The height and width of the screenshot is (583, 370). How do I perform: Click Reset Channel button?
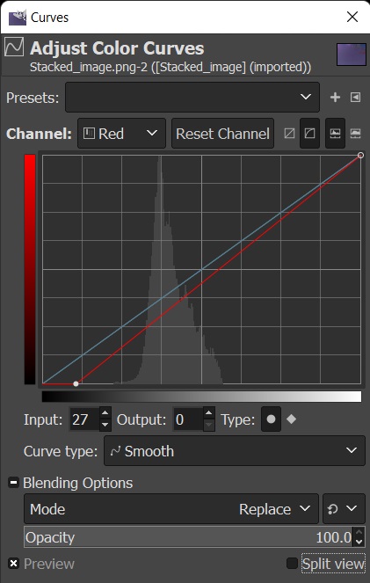(x=222, y=133)
